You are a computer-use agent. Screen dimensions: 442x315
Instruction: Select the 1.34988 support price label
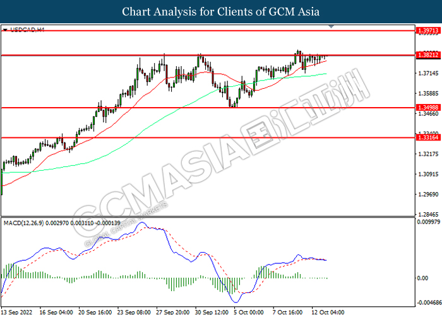click(x=428, y=108)
